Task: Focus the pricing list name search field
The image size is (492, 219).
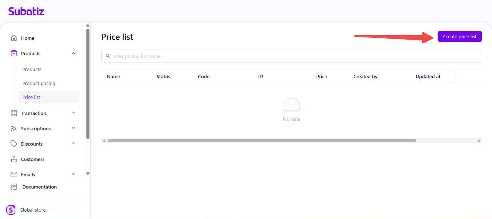Action: tap(292, 56)
